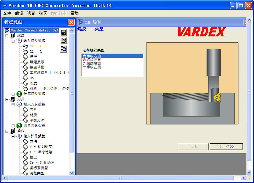Select the Zr - Z 轴退出 item
This screenshot has height=183, width=254.
click(42, 162)
